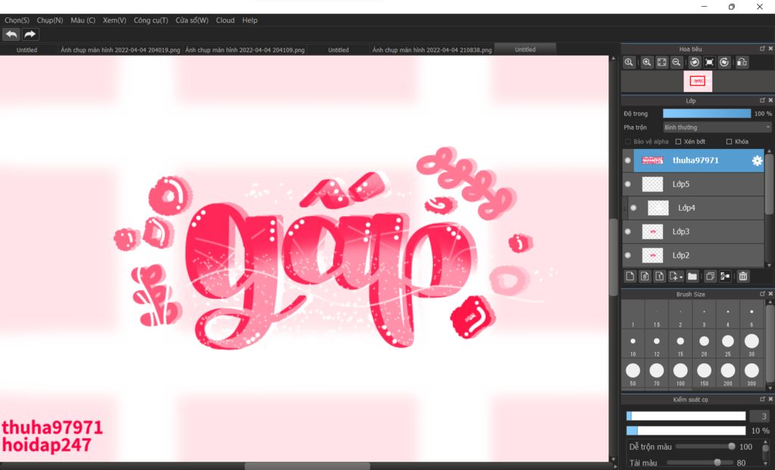775x470 pixels.
Task: Select brush size 50 preset
Action: pos(633,373)
